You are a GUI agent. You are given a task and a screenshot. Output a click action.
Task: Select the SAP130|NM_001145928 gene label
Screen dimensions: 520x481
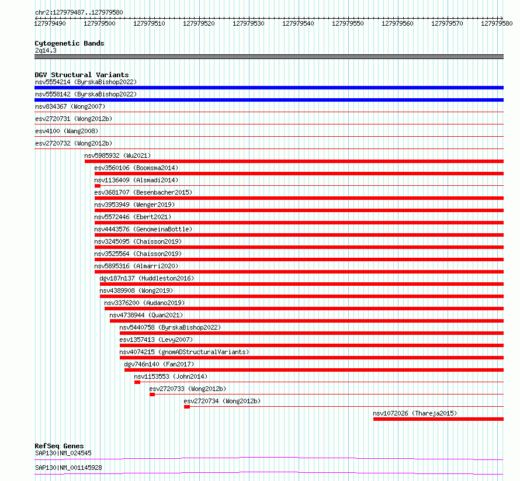(x=68, y=468)
